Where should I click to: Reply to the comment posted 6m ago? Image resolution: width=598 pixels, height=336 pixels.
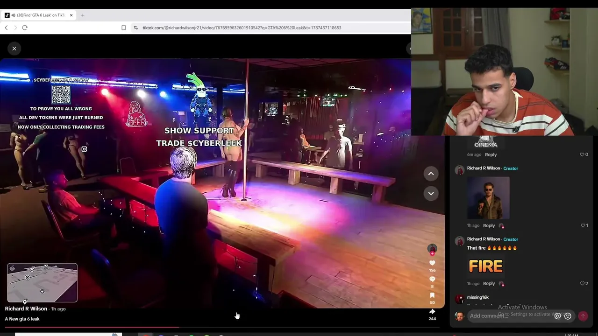coord(491,154)
